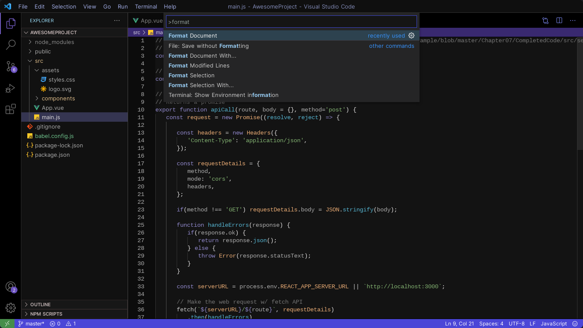583x328 pixels.
Task: Change language mode JavaScript
Action: pyautogui.click(x=554, y=324)
